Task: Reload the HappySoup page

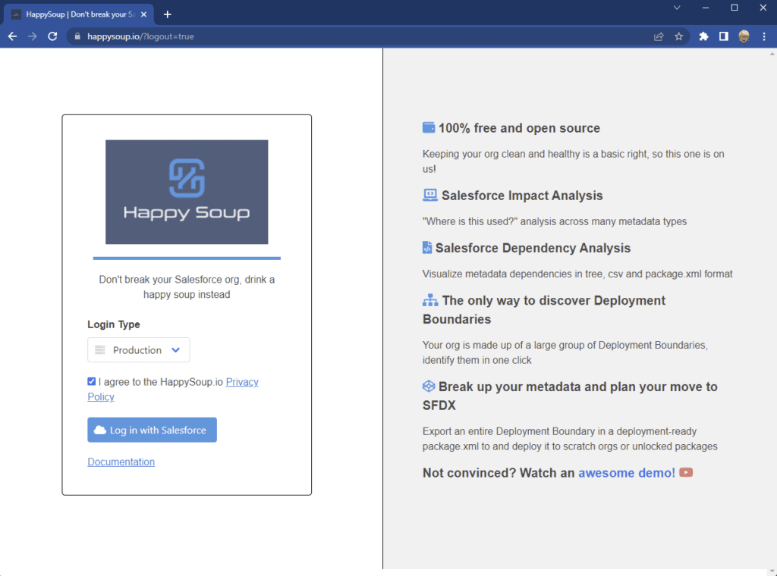Action: point(52,36)
